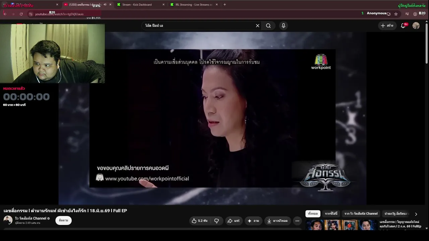Close the Kick Dashboard tab
The image size is (429, 241).
(x=164, y=5)
